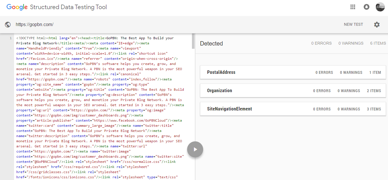Click the 6 ITEMS summary count
The width and height of the screenshot is (388, 180).
[378, 43]
